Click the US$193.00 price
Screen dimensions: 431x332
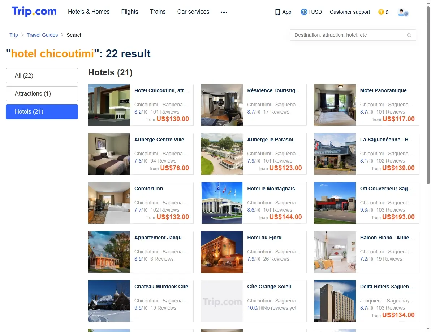point(398,217)
